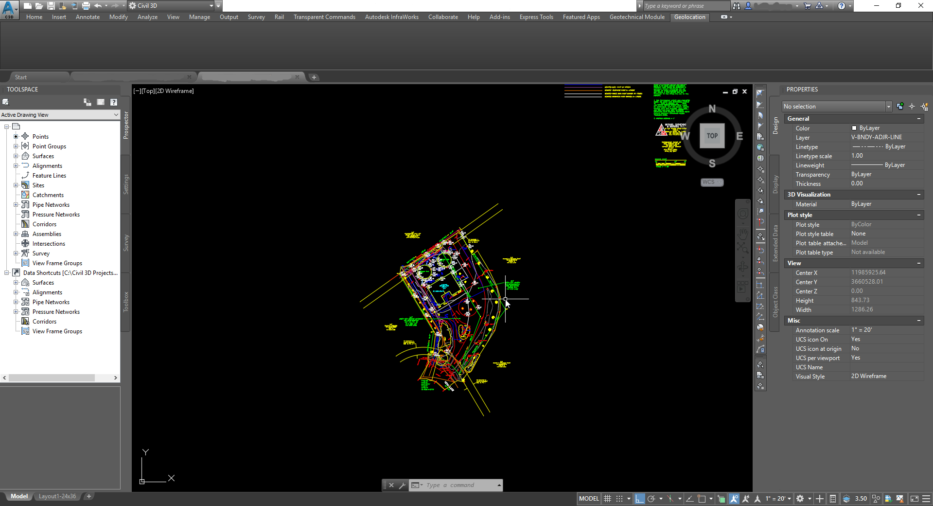Open the Survey ribbon tab

tap(256, 17)
